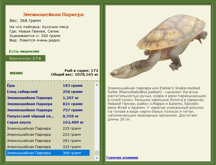216x165 pixels.
Task: Click the Оценивается с: 550 грамм line
Action: click(35, 36)
